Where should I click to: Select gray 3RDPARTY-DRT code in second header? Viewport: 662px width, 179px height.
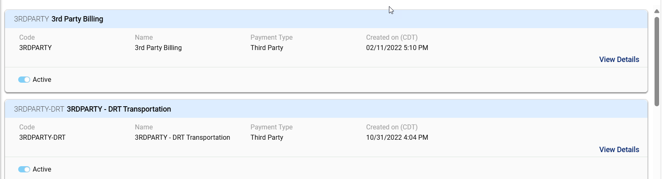click(39, 109)
